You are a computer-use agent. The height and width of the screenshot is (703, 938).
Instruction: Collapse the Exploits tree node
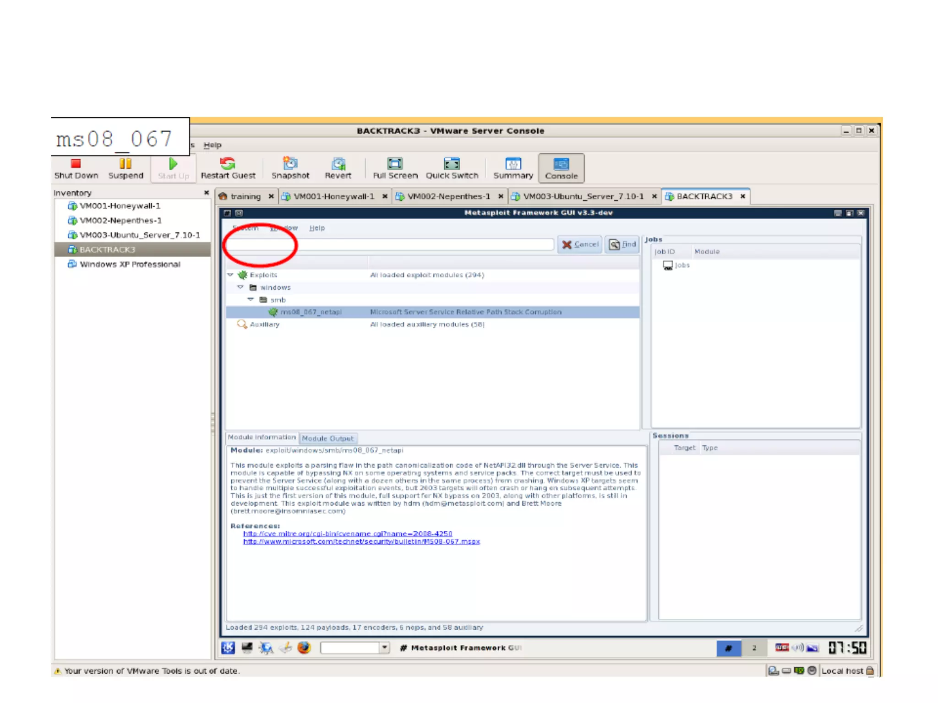230,275
